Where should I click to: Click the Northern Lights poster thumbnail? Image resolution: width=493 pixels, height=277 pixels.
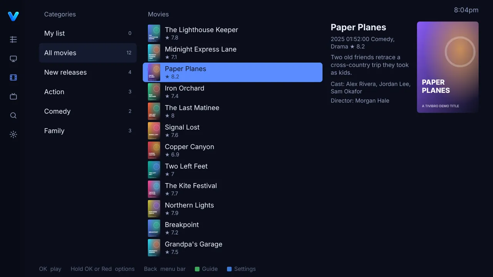154,209
